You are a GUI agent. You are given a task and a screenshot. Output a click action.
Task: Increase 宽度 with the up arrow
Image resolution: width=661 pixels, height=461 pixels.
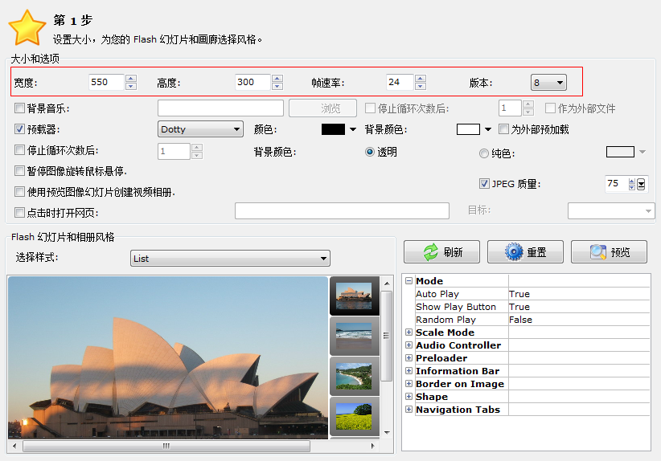[131, 79]
